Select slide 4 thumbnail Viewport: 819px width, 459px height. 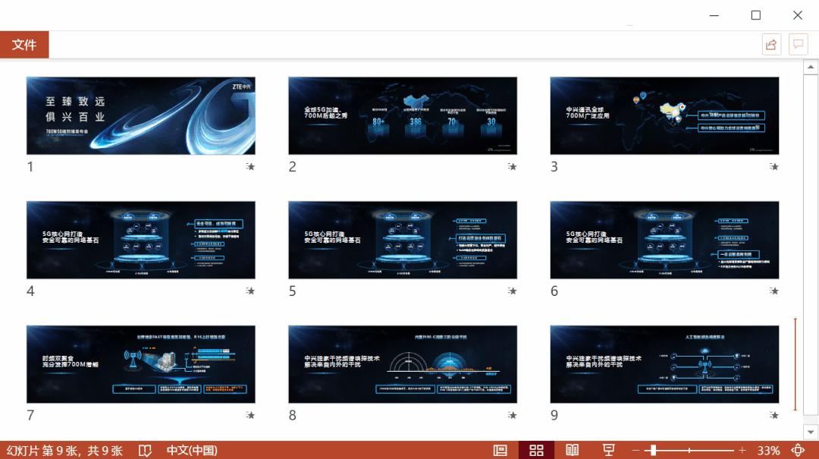(141, 240)
